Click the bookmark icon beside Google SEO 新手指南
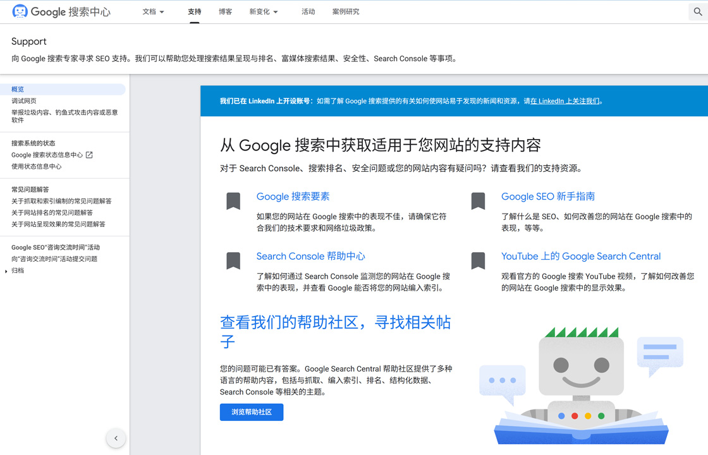708x455 pixels. coord(478,202)
